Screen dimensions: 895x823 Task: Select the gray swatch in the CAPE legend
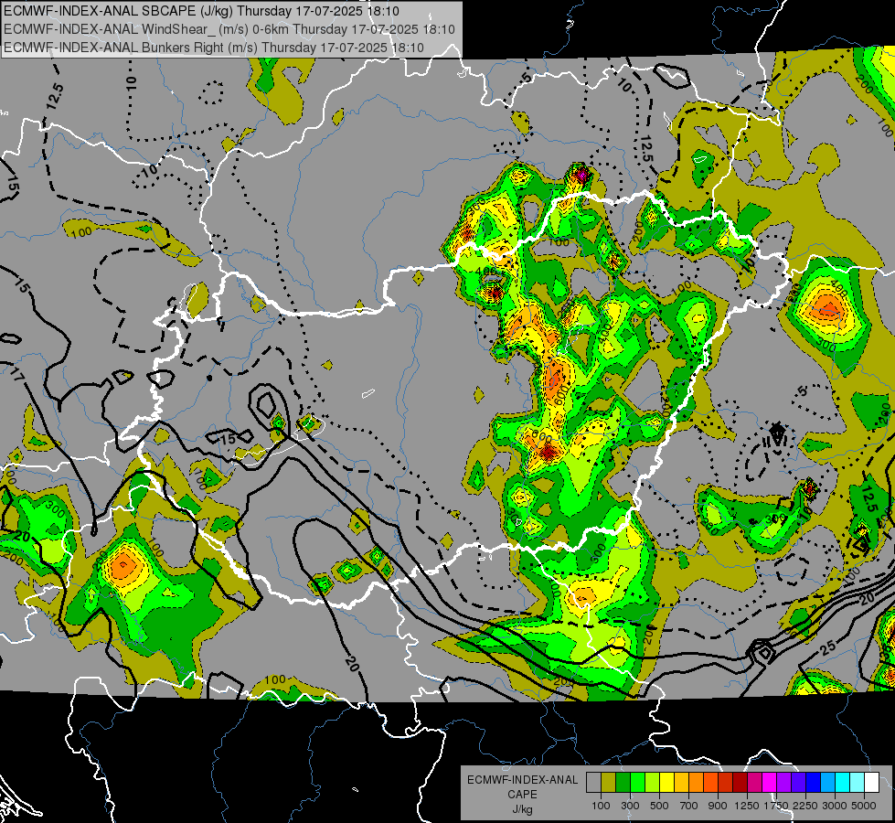(x=593, y=782)
